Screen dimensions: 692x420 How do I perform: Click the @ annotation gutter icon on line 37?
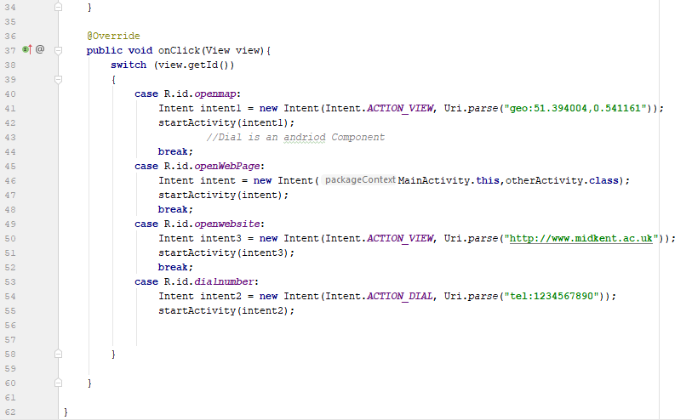[x=40, y=49]
